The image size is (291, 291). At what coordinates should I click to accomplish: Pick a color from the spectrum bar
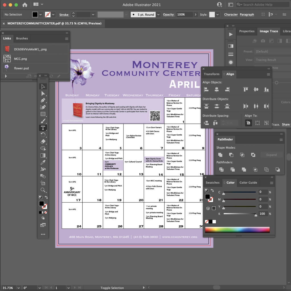click(x=237, y=230)
